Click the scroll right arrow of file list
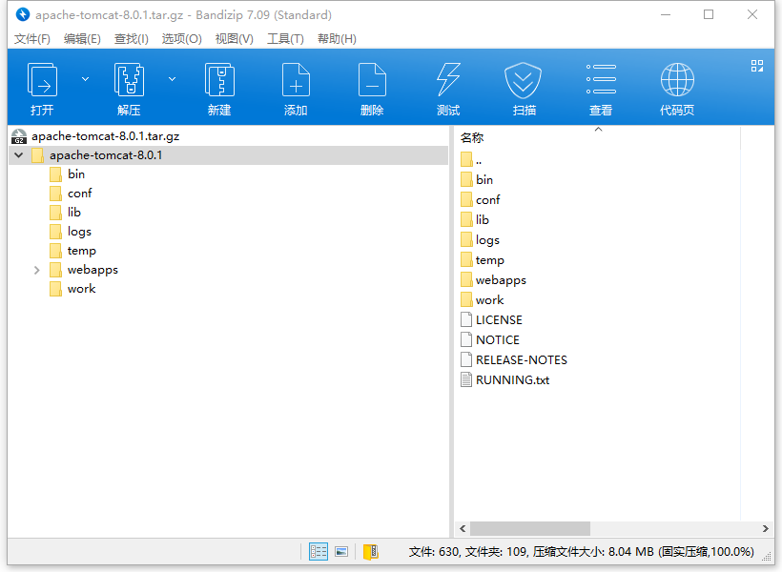The height and width of the screenshot is (572, 782). [766, 528]
